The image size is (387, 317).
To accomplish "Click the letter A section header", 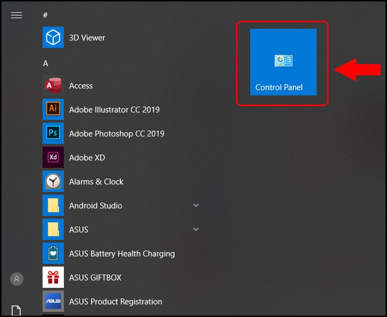I will [45, 63].
